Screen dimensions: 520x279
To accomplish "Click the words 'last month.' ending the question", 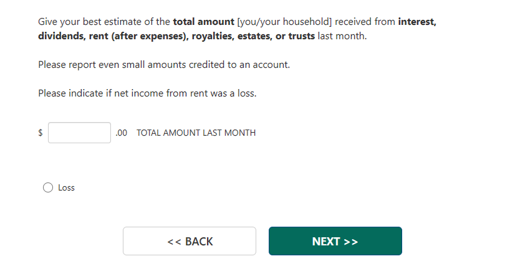I will (342, 35).
